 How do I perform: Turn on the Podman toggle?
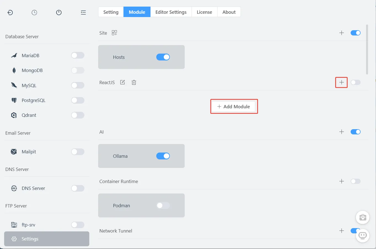163,206
